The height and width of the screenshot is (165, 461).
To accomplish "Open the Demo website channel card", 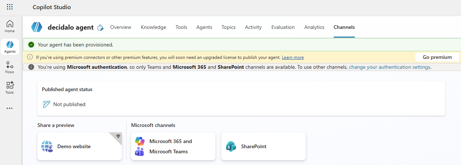I will pyautogui.click(x=80, y=146).
